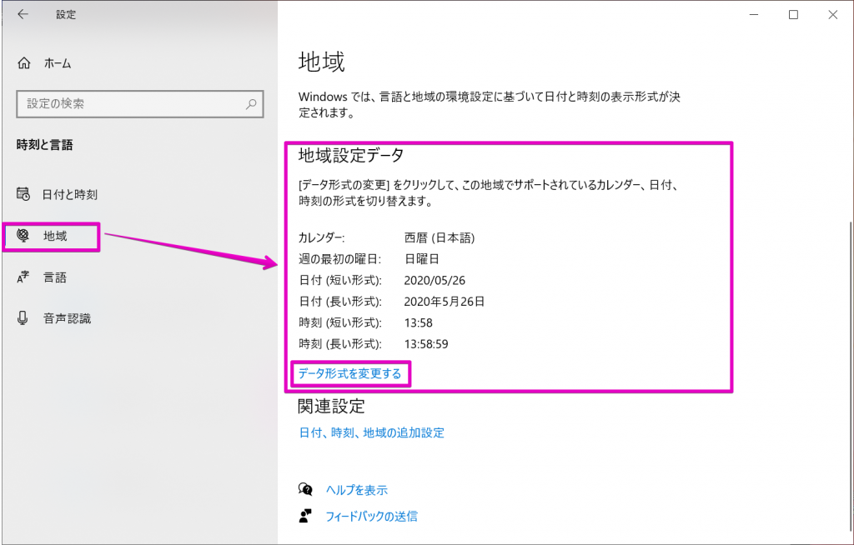Click データ形式を変更する link
Image resolution: width=854 pixels, height=545 pixels.
pos(349,373)
